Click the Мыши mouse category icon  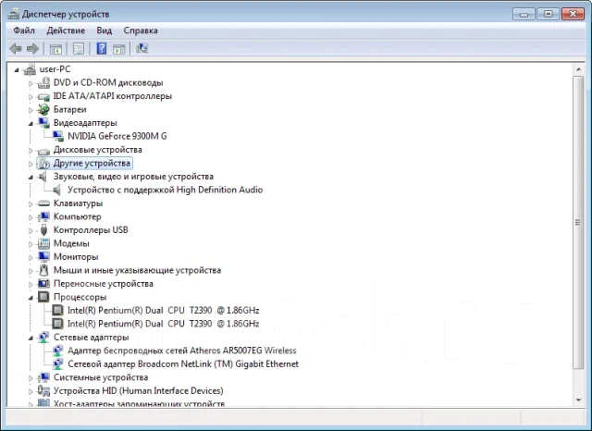(44, 270)
